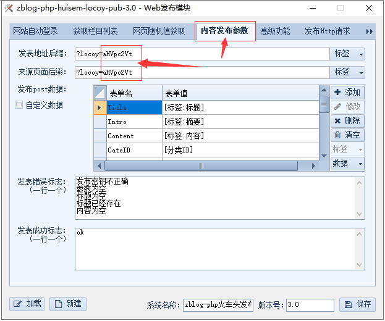
Task: Open 标签 dropdown for 来源页面后缀
Action: click(347, 73)
